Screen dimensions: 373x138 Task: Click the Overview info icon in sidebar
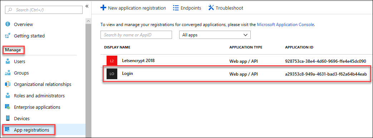(x=8, y=24)
